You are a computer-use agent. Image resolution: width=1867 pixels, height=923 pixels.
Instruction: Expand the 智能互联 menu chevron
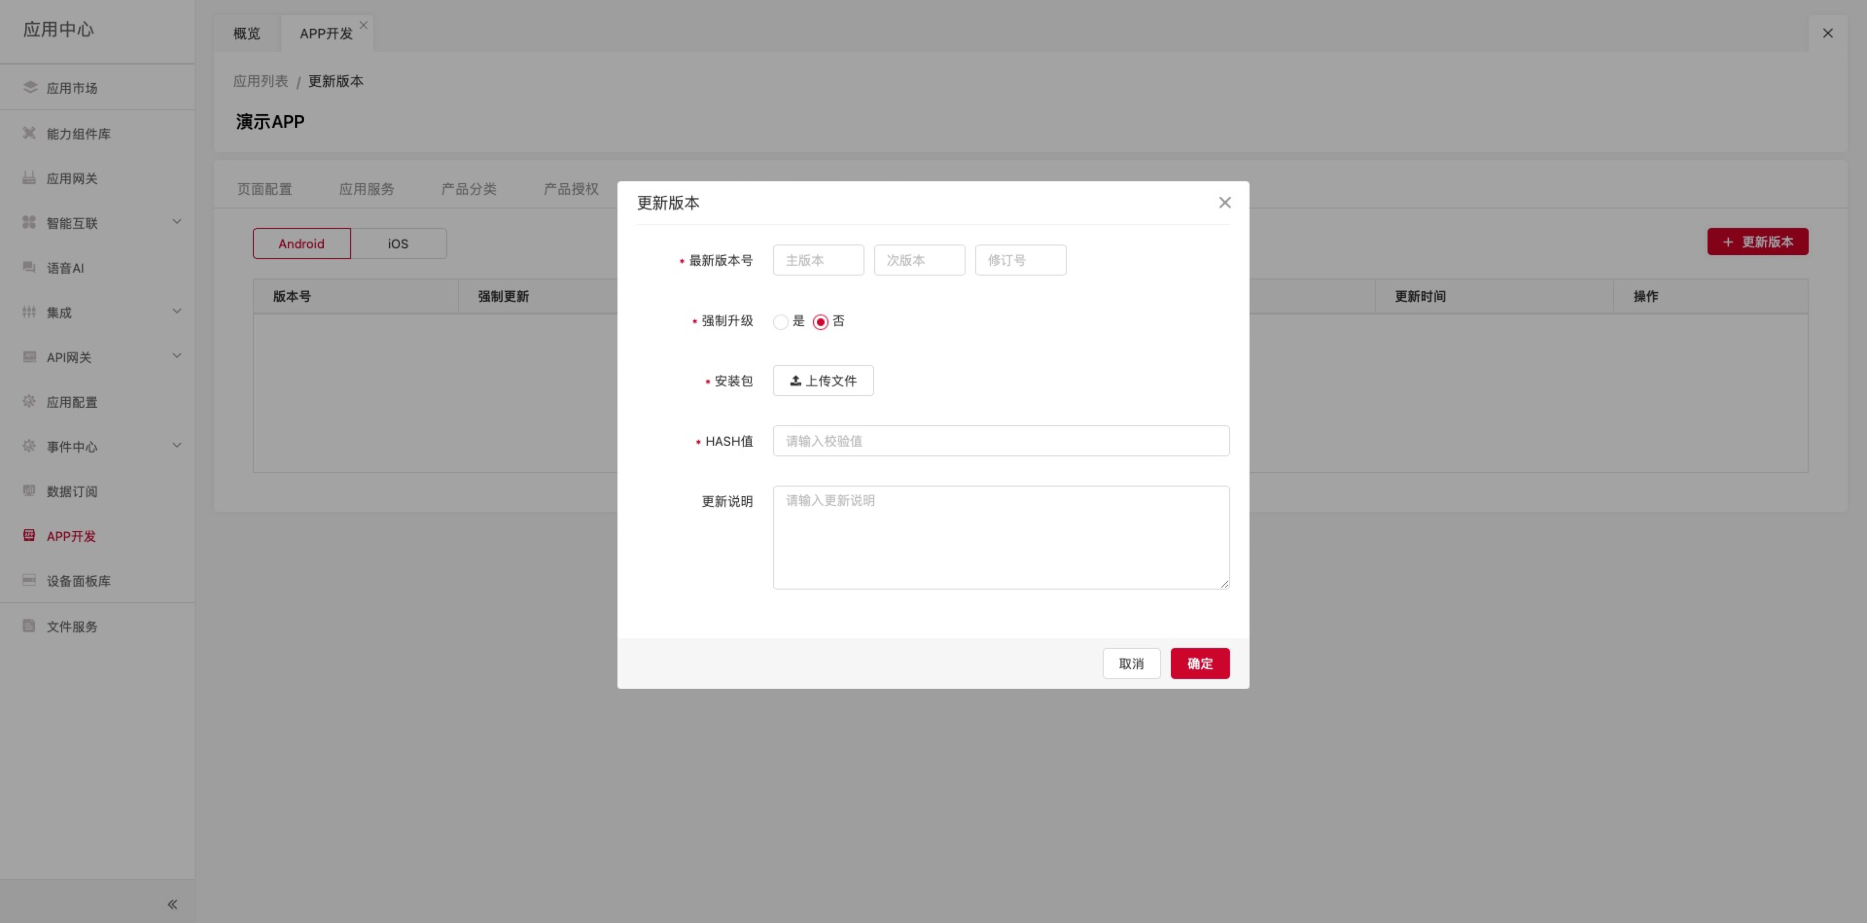(177, 222)
